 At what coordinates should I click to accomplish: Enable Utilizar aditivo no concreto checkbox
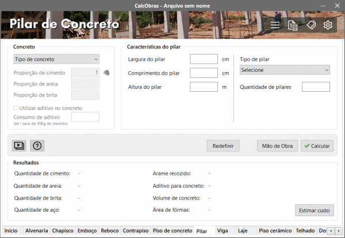16,108
